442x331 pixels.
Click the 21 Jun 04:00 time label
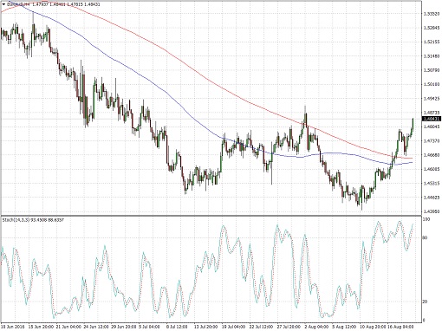[68, 327]
